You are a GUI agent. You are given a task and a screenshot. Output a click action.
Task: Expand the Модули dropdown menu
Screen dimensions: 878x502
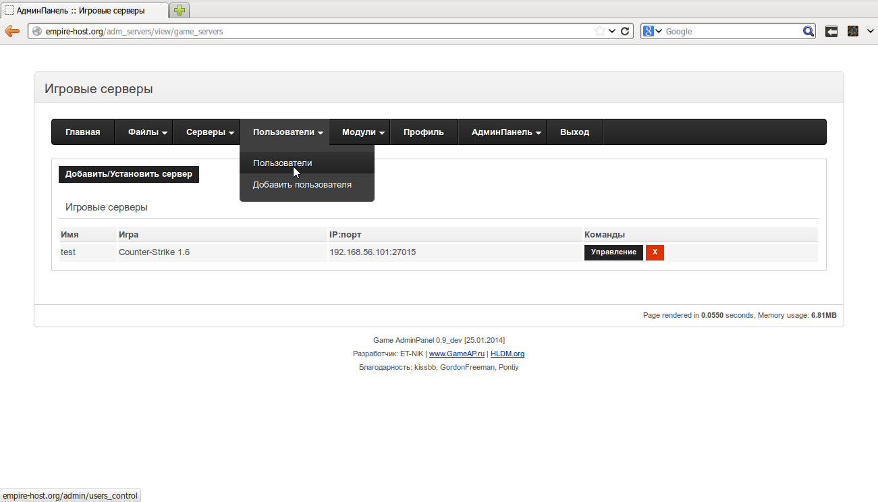[363, 132]
